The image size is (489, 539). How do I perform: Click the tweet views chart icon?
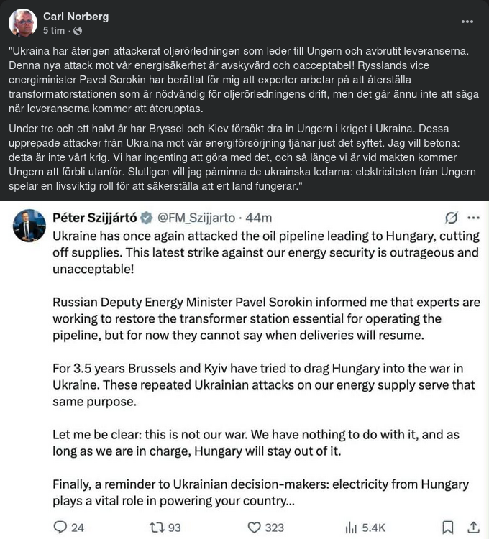(352, 528)
